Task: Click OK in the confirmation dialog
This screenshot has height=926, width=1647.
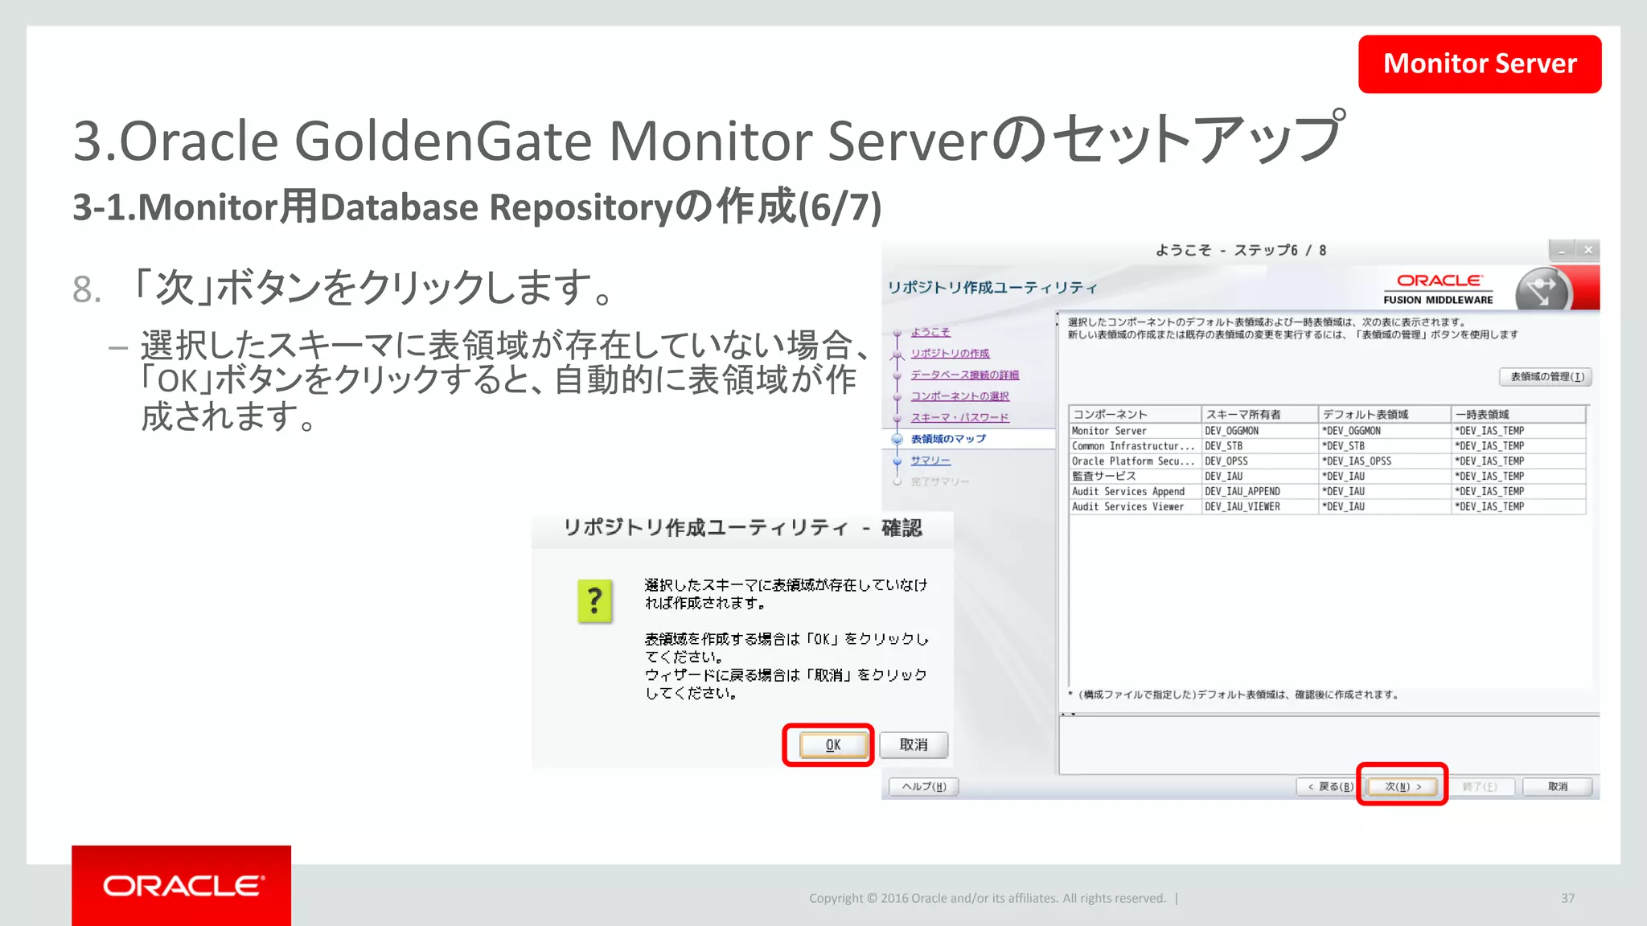Action: click(832, 745)
